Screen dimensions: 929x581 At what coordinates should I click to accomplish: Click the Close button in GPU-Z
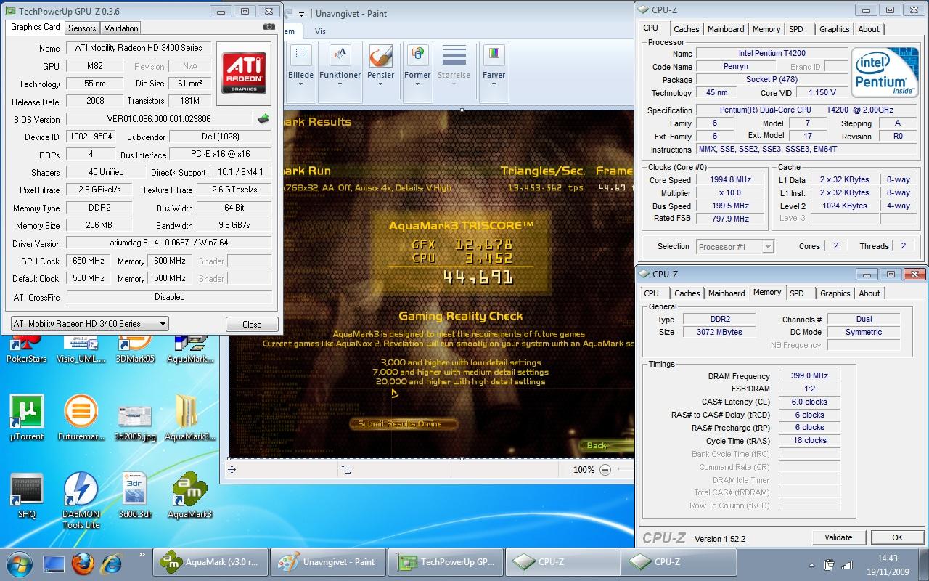click(x=252, y=325)
